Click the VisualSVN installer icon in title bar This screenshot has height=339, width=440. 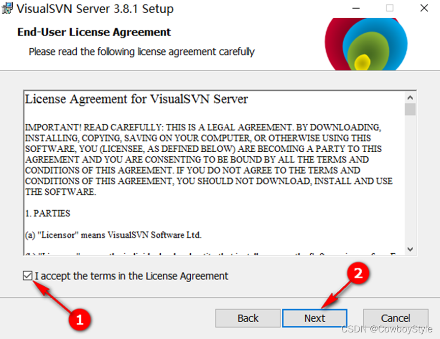7,8
